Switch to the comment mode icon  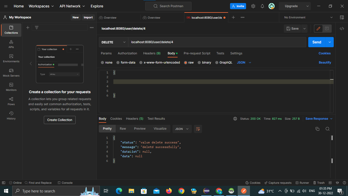(x=327, y=29)
